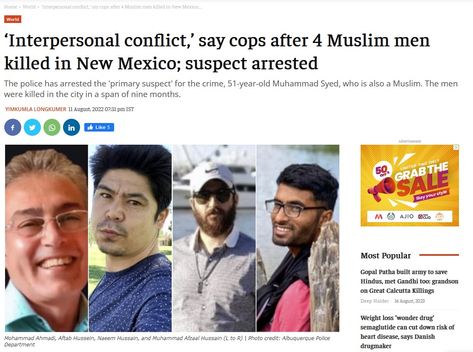
Task: Share article via Facebook icon
Action: 13,127
